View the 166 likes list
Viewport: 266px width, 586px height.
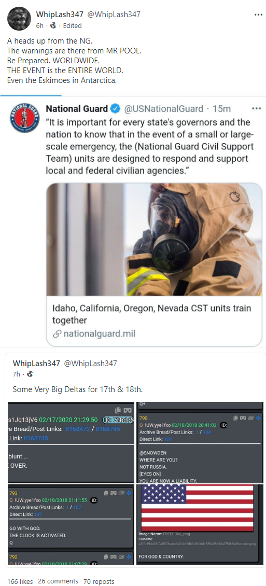(x=20, y=581)
